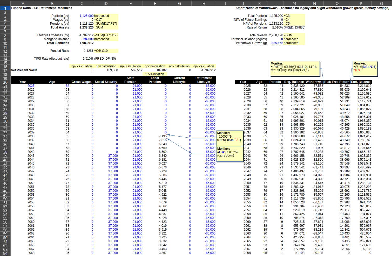
Task: Click the 'End. Balance' column heading
Action: [361, 82]
